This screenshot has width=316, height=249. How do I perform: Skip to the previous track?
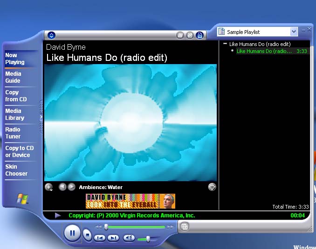[x=100, y=238]
